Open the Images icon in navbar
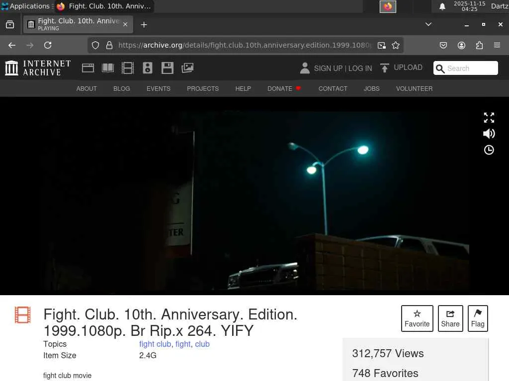 [x=187, y=68]
